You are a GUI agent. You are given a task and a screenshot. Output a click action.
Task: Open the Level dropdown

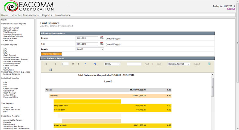(90, 49)
